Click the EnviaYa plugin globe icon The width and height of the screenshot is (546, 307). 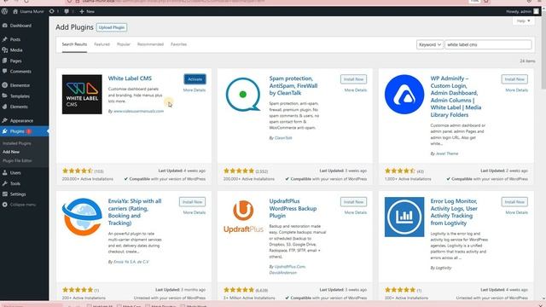pos(82,217)
